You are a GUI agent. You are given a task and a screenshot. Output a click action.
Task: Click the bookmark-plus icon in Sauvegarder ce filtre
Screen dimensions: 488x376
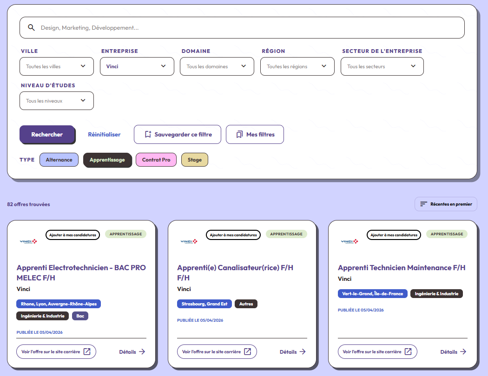pyautogui.click(x=148, y=134)
